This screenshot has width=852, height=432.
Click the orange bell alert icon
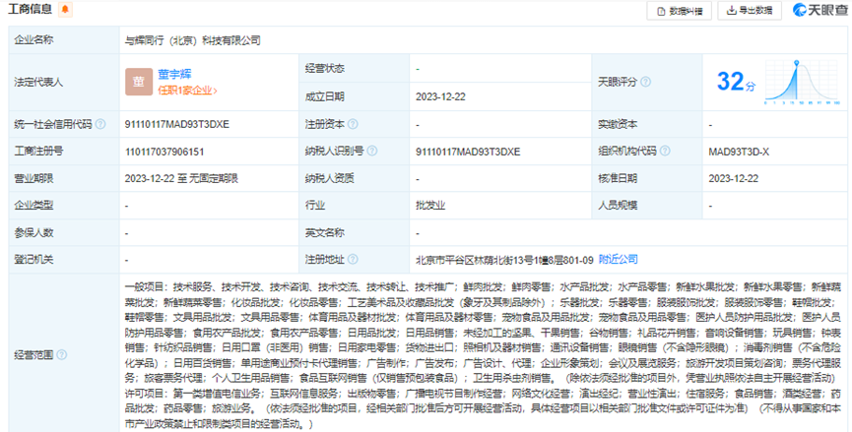[x=65, y=9]
